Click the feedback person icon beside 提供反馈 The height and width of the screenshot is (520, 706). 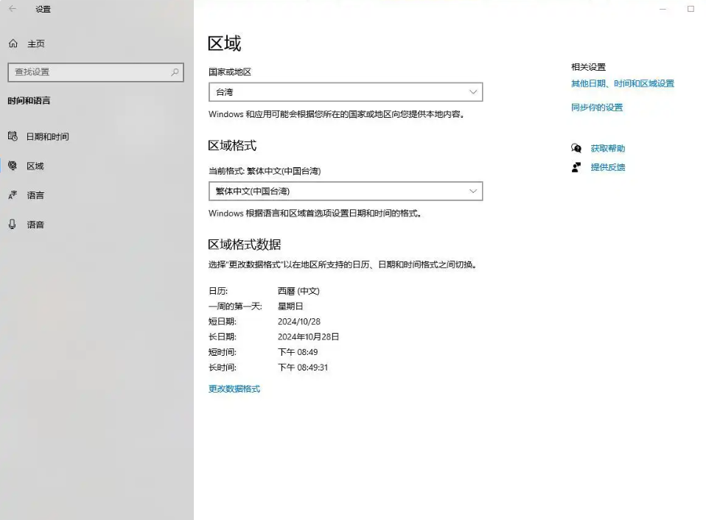point(576,167)
